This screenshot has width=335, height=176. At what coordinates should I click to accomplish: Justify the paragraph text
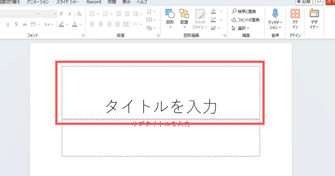click(117, 24)
